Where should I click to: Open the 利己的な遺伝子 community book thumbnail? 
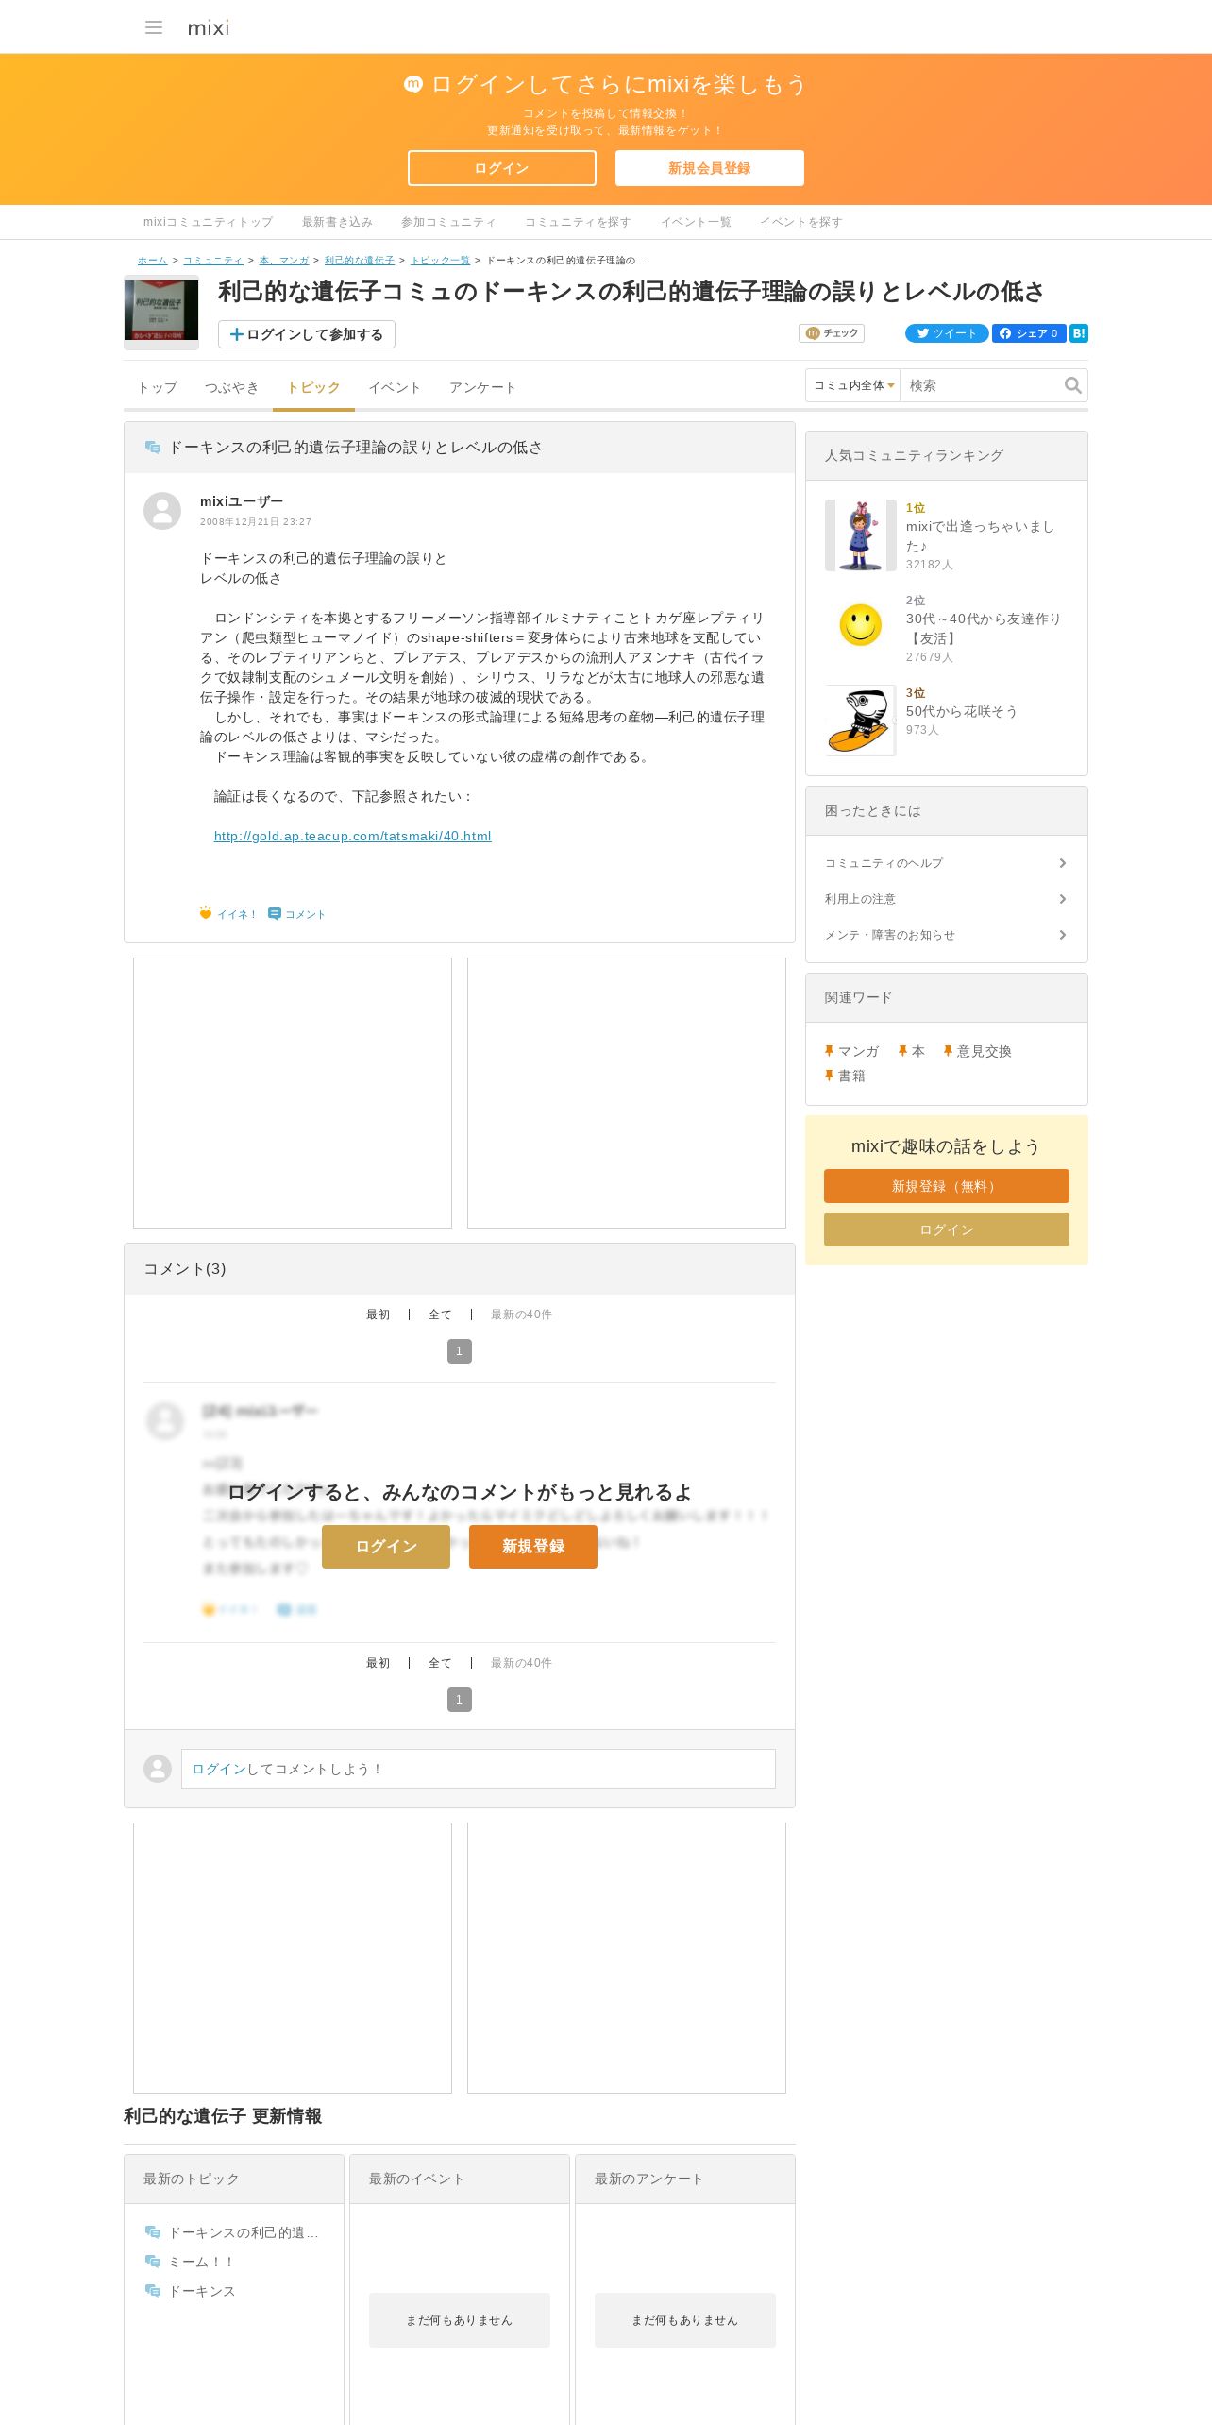pos(161,311)
